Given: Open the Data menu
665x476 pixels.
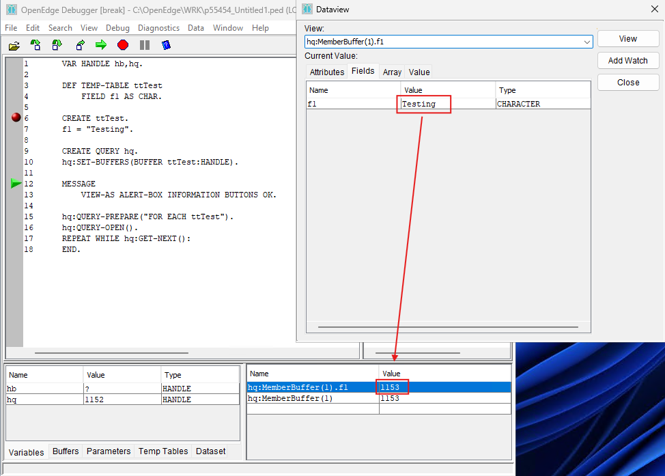Looking at the screenshot, I should [196, 28].
